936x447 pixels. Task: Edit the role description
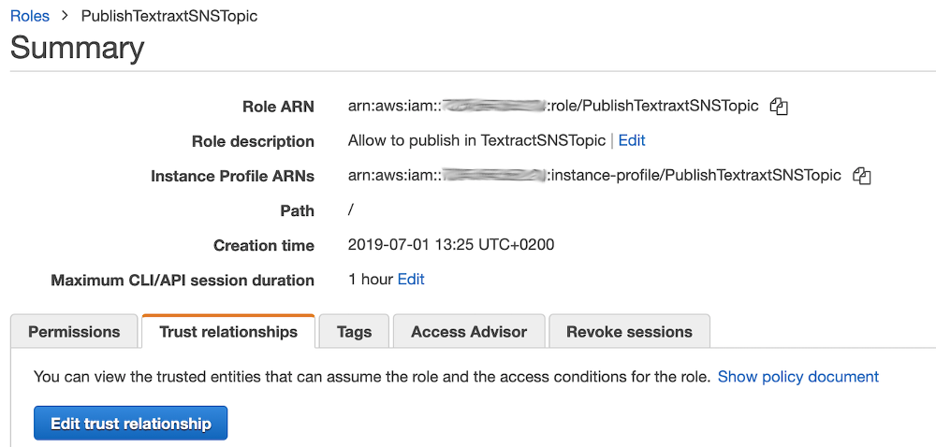click(x=632, y=140)
